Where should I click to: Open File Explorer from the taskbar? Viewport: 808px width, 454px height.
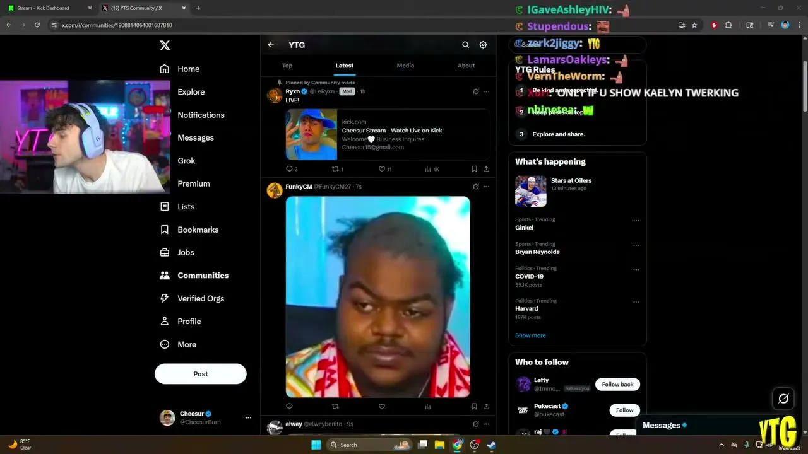point(440,445)
